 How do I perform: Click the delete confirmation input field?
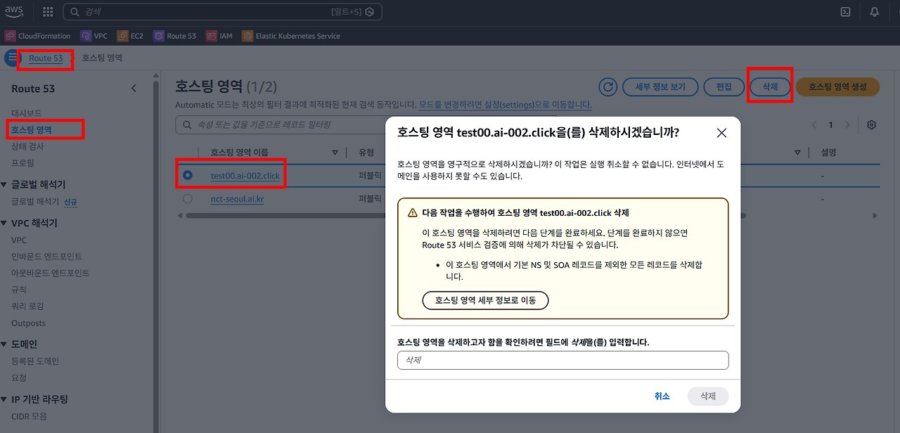[562, 359]
